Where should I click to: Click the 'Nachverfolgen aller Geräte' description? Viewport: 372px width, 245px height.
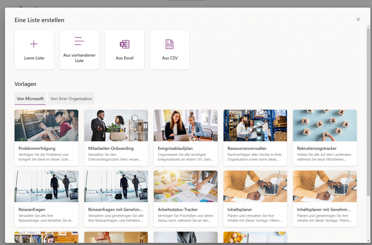click(x=255, y=157)
